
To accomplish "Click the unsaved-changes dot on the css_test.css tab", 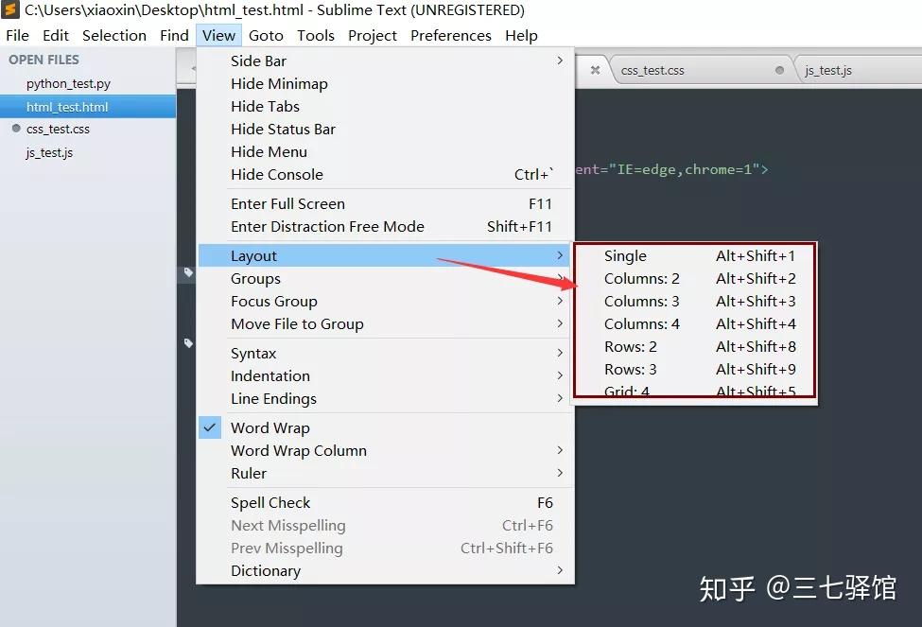I will (777, 69).
